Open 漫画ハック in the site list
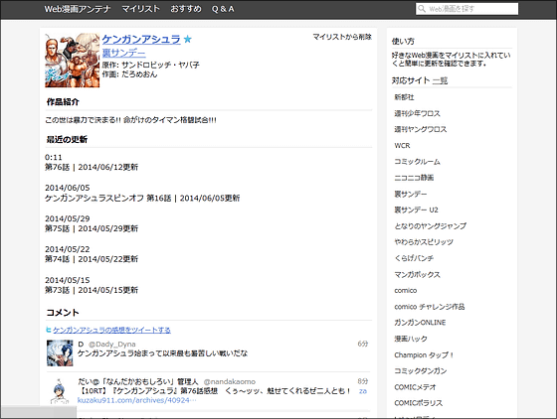This screenshot has width=557, height=419. click(411, 339)
